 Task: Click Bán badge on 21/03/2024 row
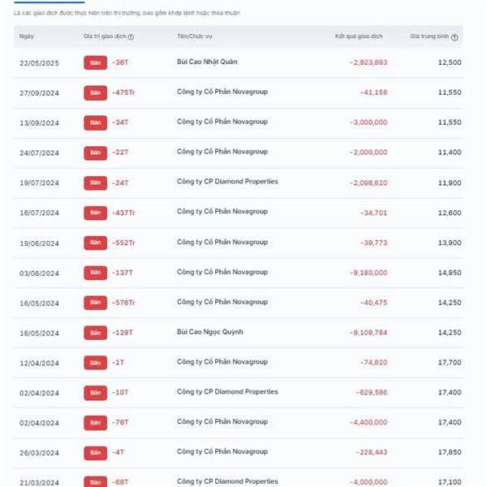coord(95,481)
